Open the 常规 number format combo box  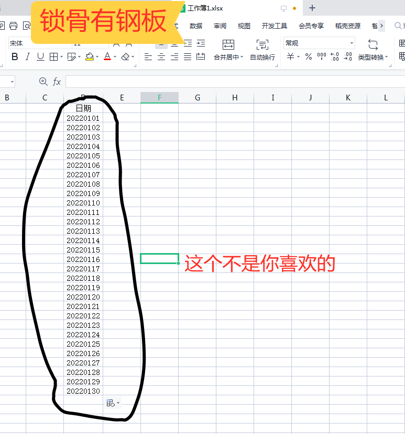point(319,43)
